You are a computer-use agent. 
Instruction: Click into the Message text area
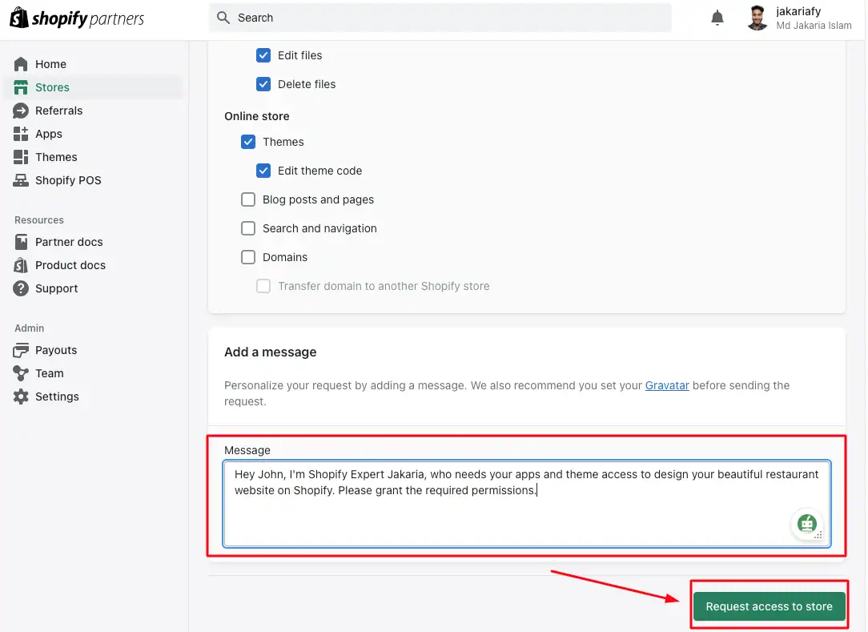526,504
